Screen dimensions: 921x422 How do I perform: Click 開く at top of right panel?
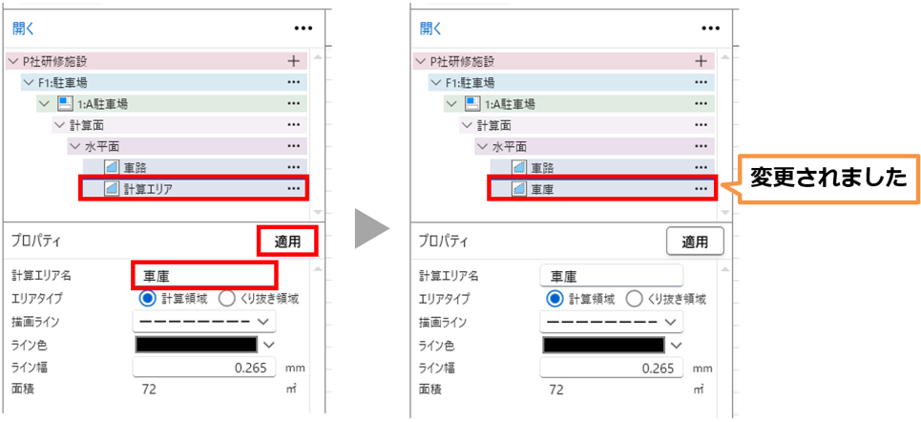pos(431,29)
